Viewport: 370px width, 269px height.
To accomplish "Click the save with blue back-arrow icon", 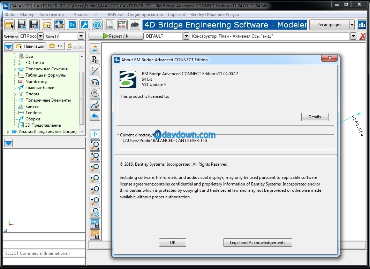I will click(22, 25).
